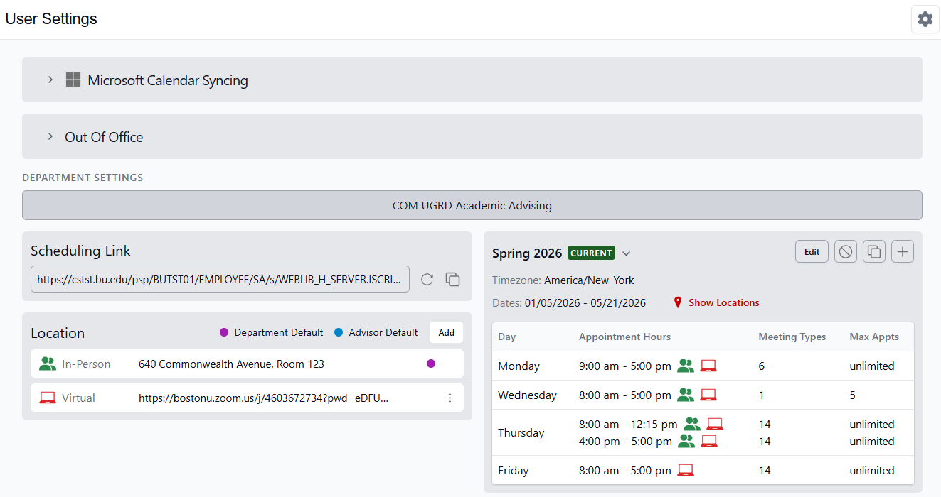Click Friday's 8:00 am - 5:00 pm hours
Screen dimensions: 941x497
point(625,471)
